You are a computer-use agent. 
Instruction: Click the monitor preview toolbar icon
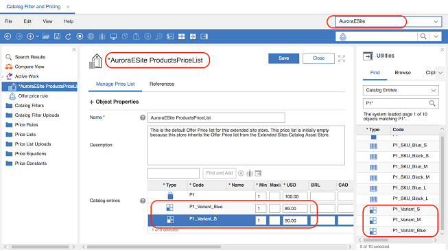coord(113,36)
